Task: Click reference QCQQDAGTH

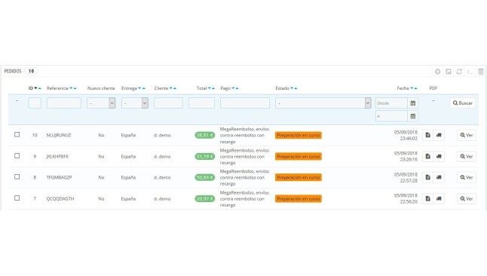Action: [60, 198]
